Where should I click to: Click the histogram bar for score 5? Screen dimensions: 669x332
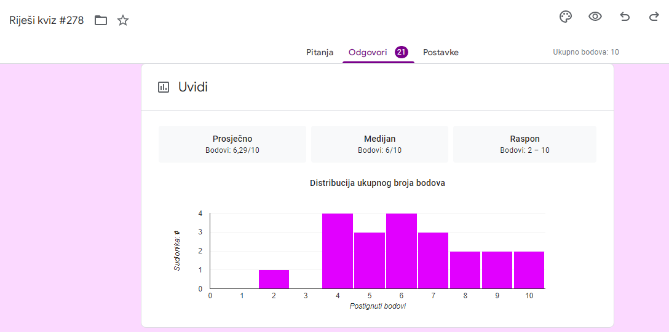[x=370, y=260]
